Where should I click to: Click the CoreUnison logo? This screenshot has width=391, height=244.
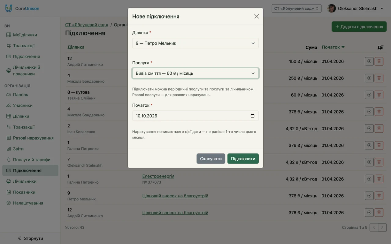click(22, 9)
